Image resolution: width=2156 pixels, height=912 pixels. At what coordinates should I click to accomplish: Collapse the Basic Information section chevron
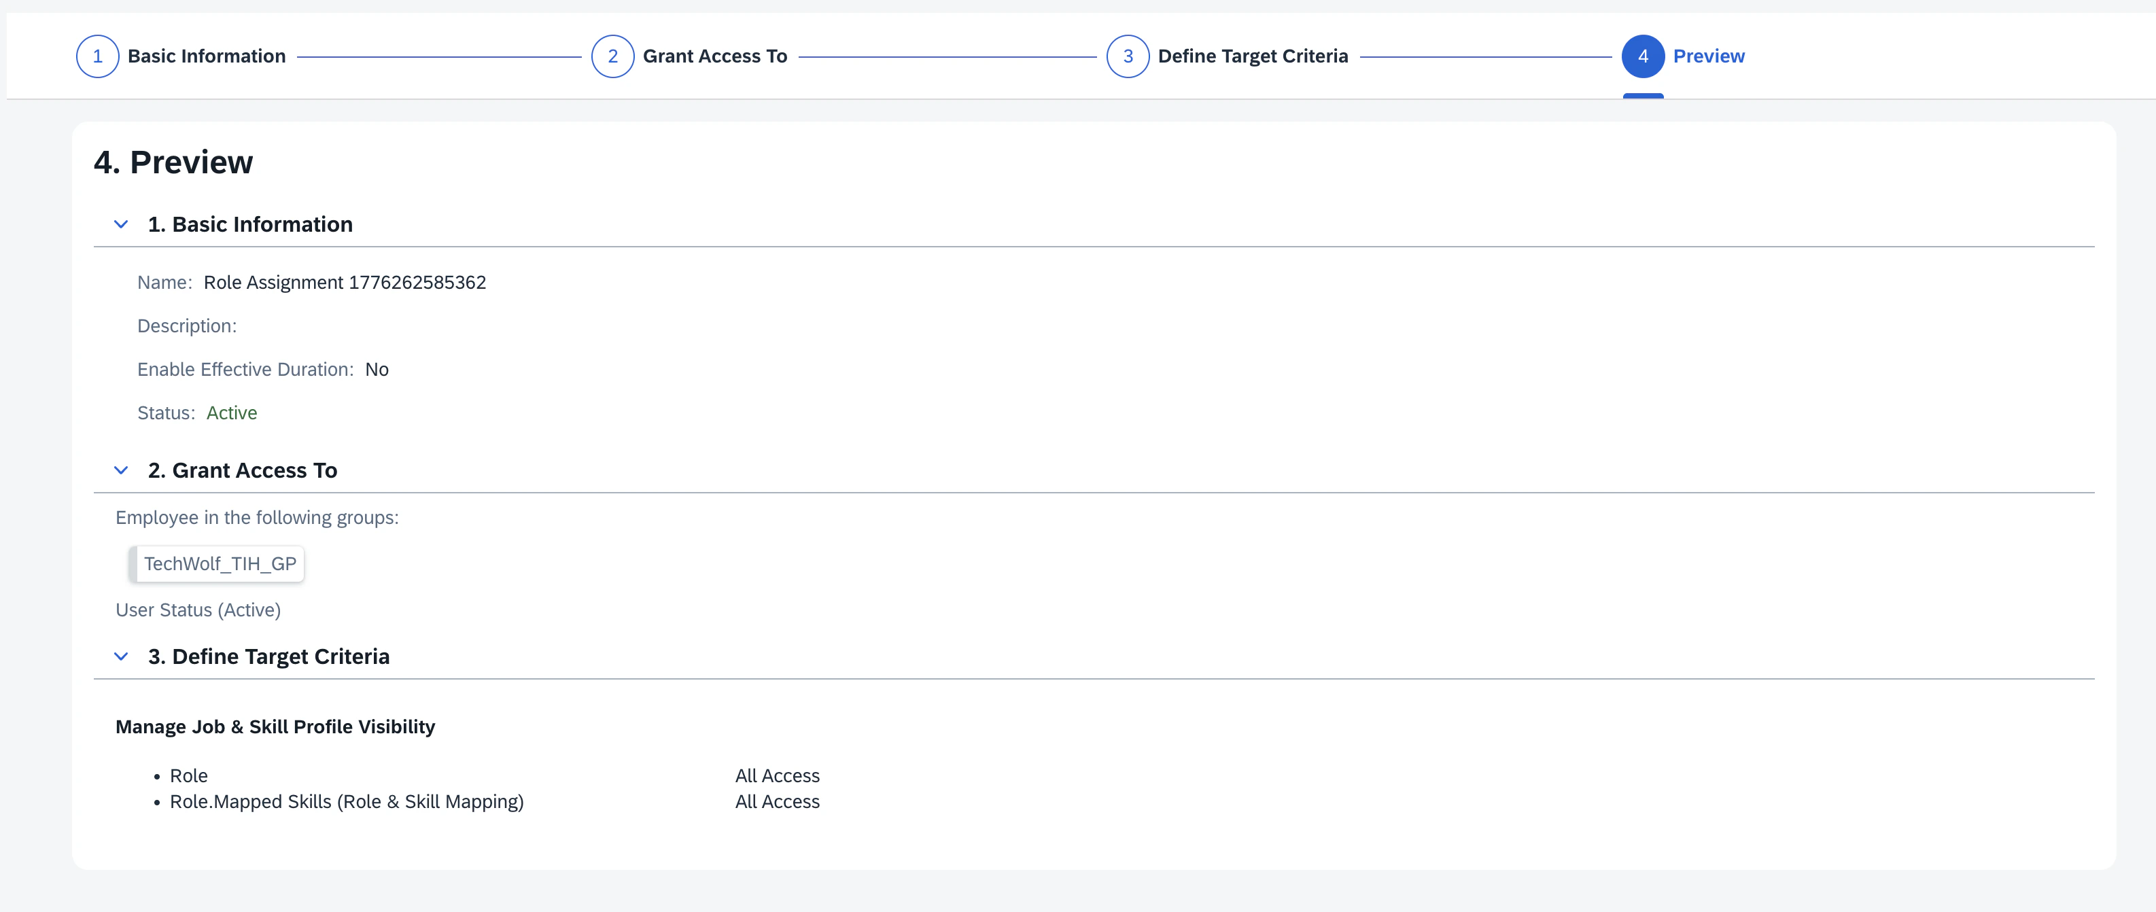pyautogui.click(x=120, y=224)
